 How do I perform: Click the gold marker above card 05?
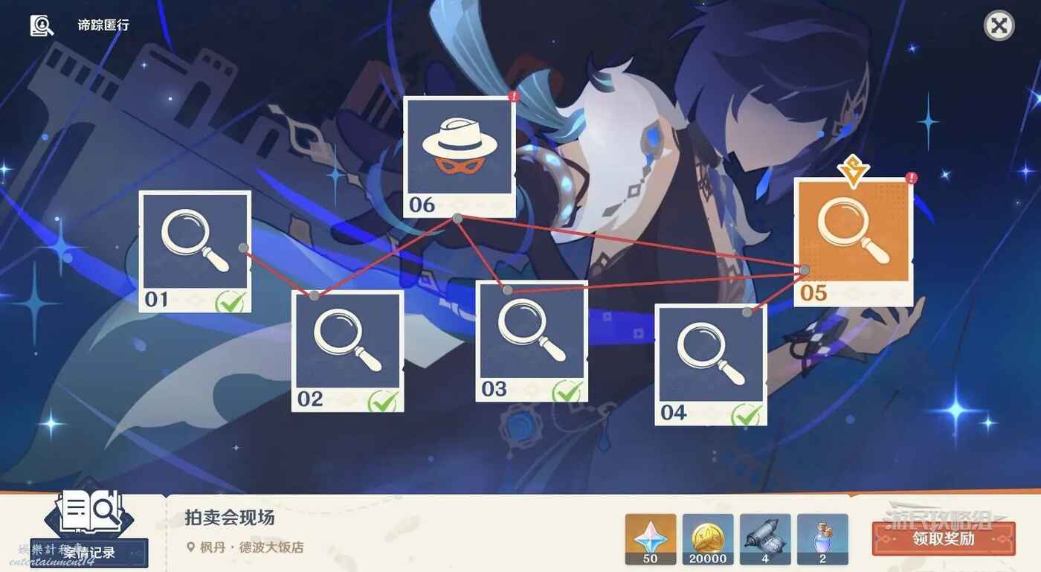pyautogui.click(x=853, y=170)
